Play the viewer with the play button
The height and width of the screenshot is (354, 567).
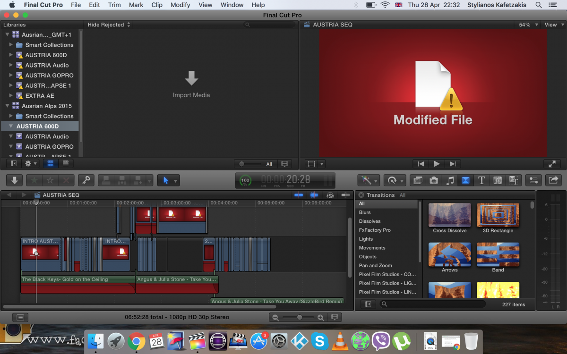click(x=437, y=164)
